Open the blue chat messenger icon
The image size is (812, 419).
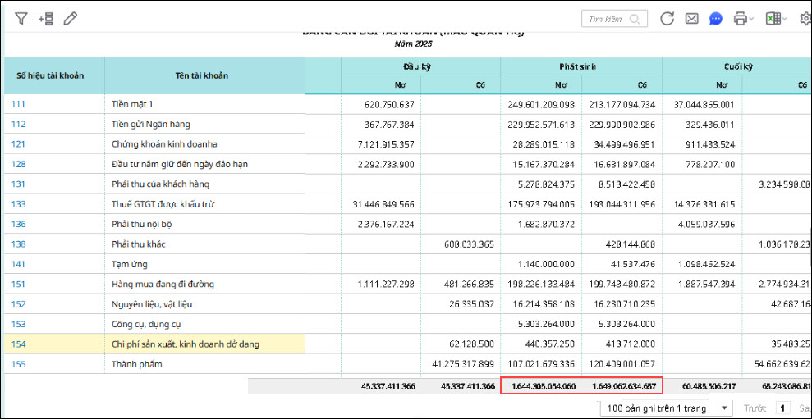coord(716,18)
